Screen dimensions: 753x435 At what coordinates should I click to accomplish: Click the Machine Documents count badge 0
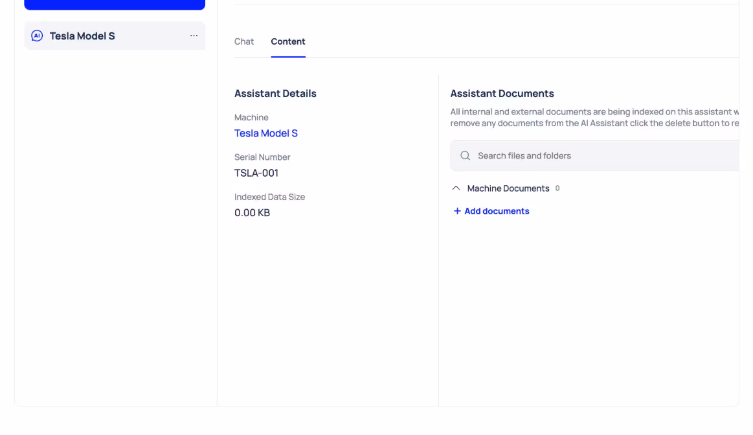click(557, 188)
